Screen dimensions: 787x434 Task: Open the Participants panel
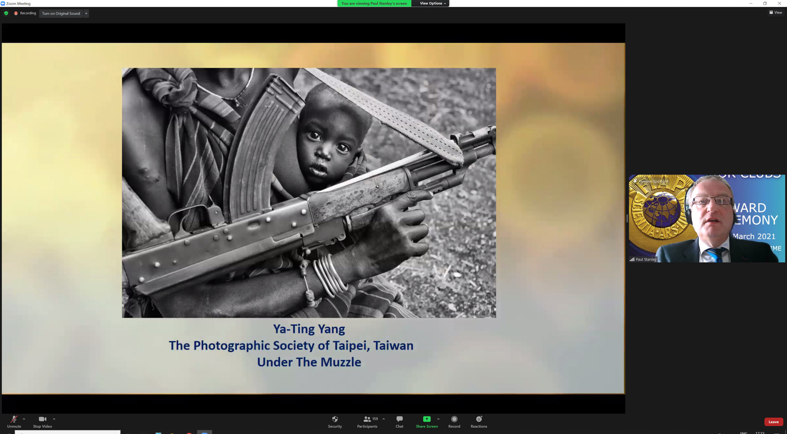click(367, 422)
